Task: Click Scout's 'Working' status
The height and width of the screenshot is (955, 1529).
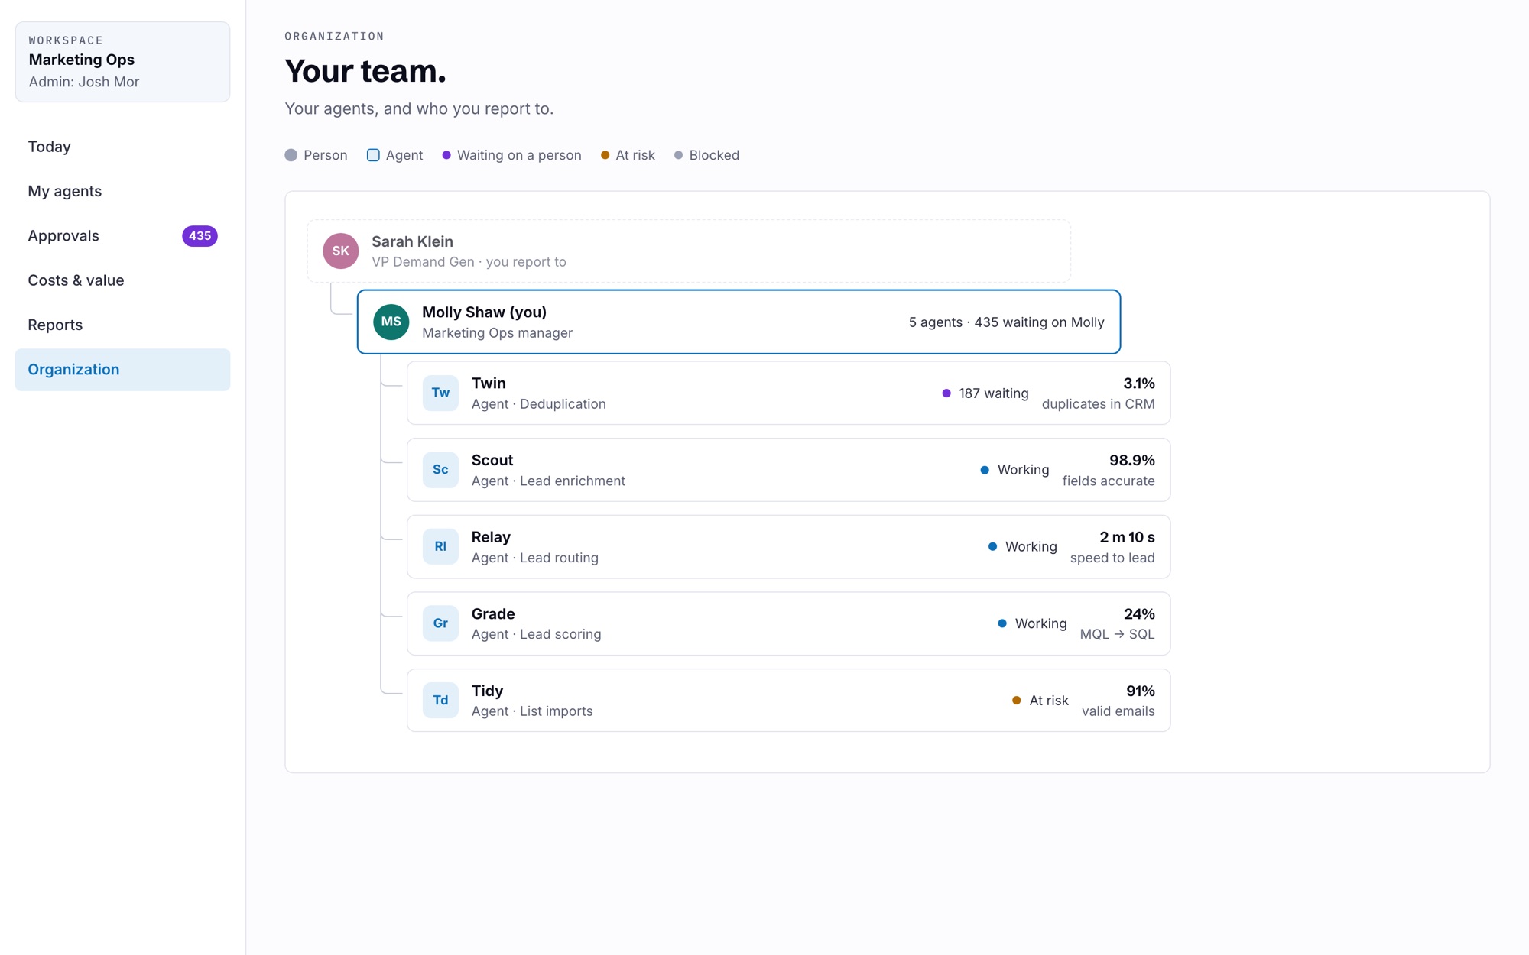Action: point(1014,470)
